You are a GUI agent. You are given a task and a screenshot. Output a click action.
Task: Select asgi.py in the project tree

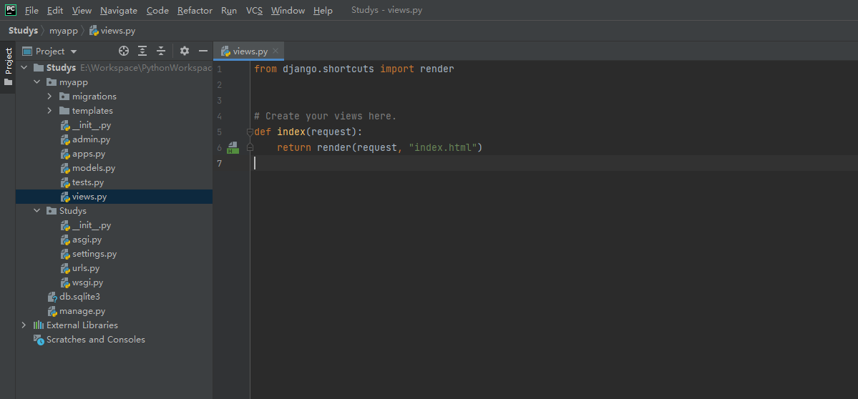80,240
